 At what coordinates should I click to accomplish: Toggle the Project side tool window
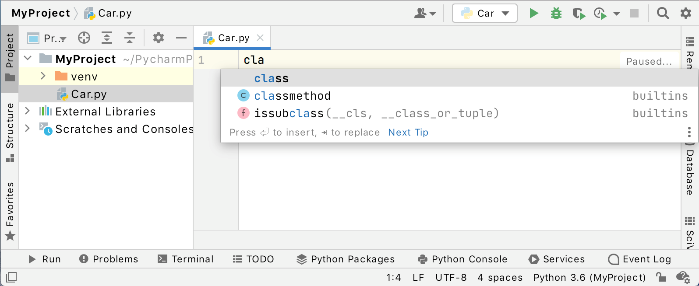point(10,57)
